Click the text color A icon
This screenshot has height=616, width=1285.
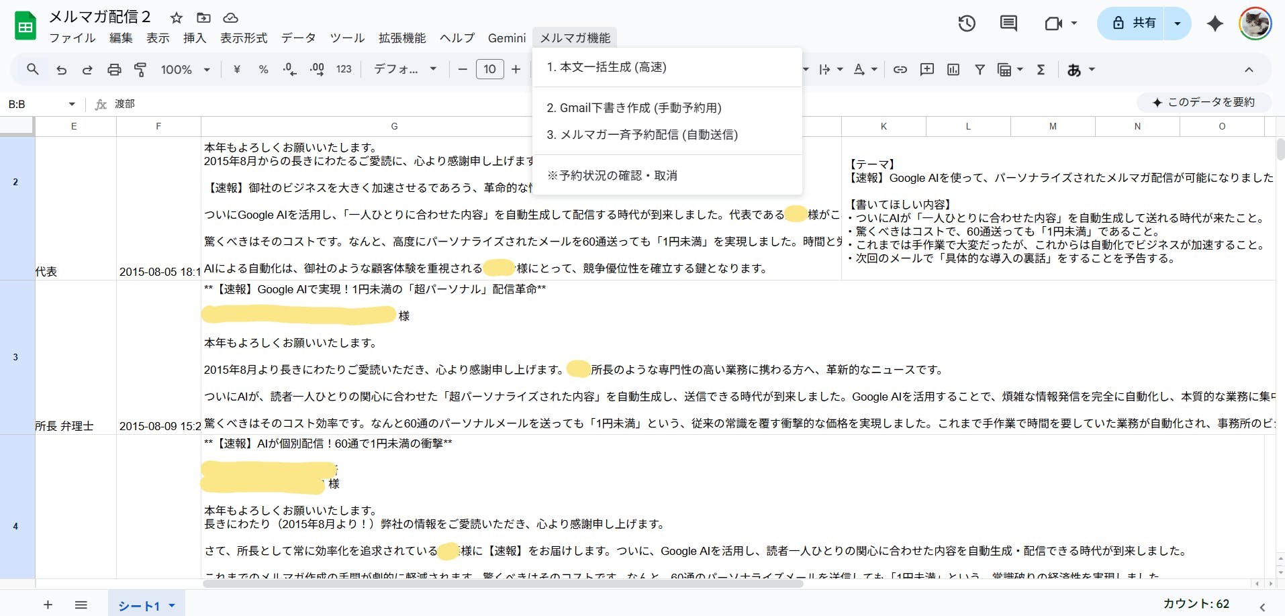pos(859,70)
